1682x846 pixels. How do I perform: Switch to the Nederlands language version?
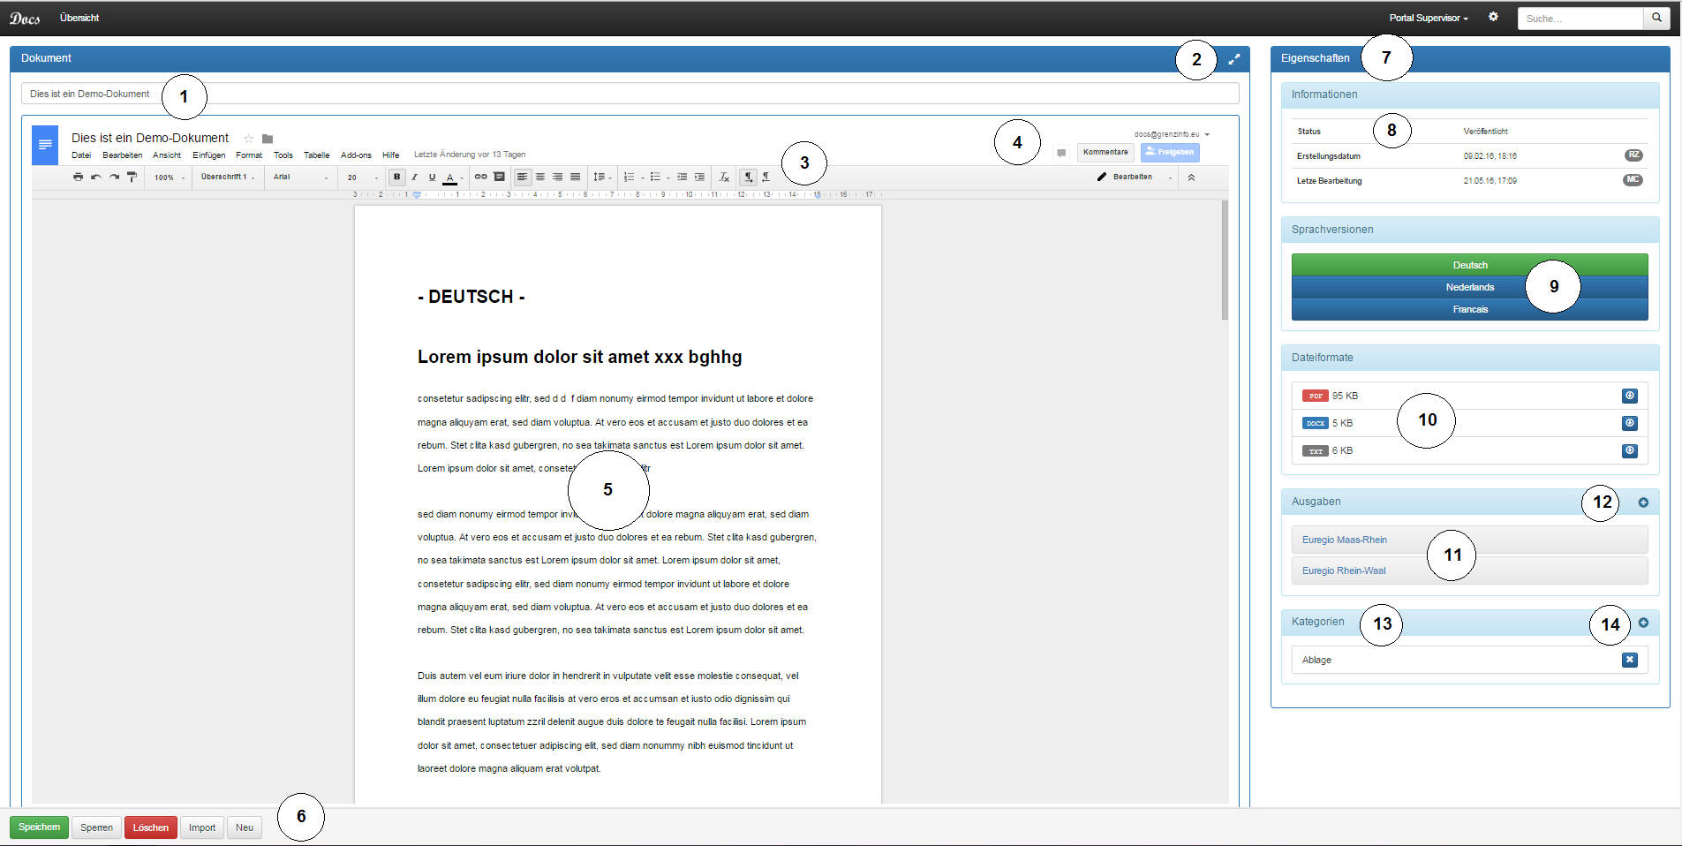tap(1469, 288)
